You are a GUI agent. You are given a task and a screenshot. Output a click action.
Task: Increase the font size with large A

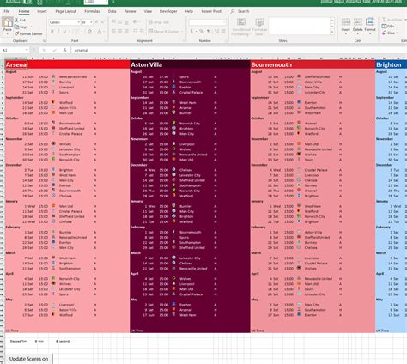point(96,22)
